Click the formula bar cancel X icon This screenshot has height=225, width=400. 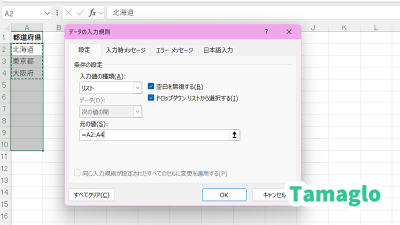(68, 12)
